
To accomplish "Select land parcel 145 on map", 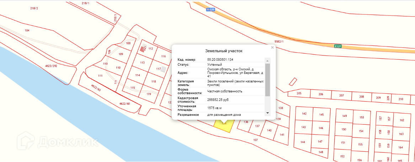I will [321, 115].
